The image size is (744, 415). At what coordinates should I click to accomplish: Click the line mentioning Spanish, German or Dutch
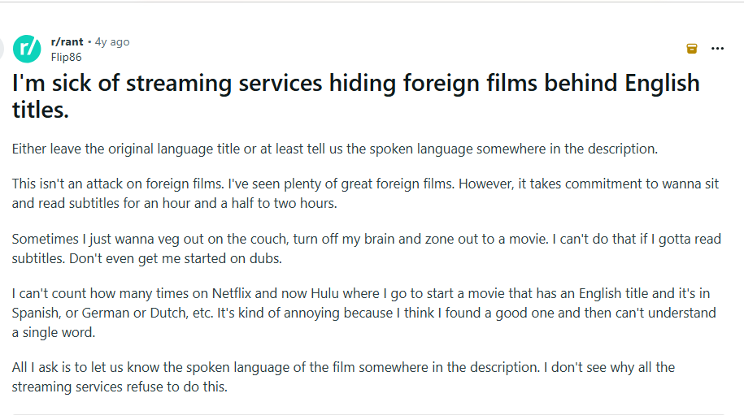click(x=363, y=313)
